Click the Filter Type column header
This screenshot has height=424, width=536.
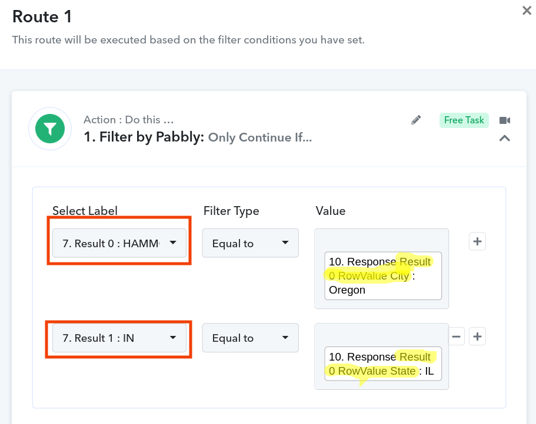(x=231, y=211)
